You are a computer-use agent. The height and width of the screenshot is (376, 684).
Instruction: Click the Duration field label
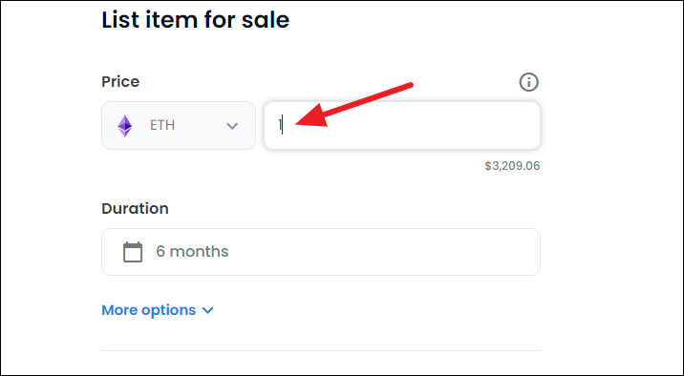click(136, 208)
